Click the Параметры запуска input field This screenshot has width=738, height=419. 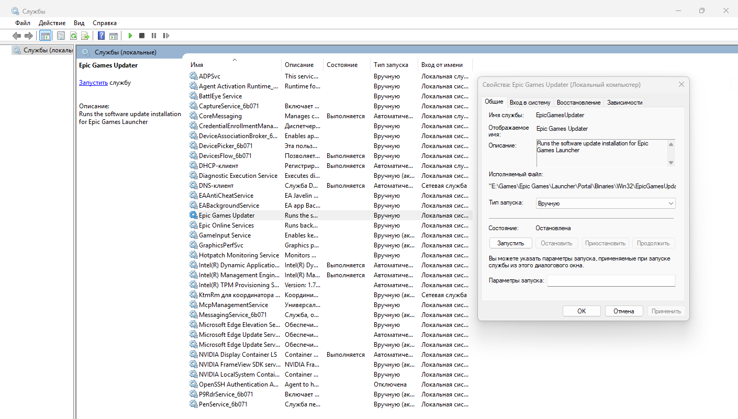(611, 281)
